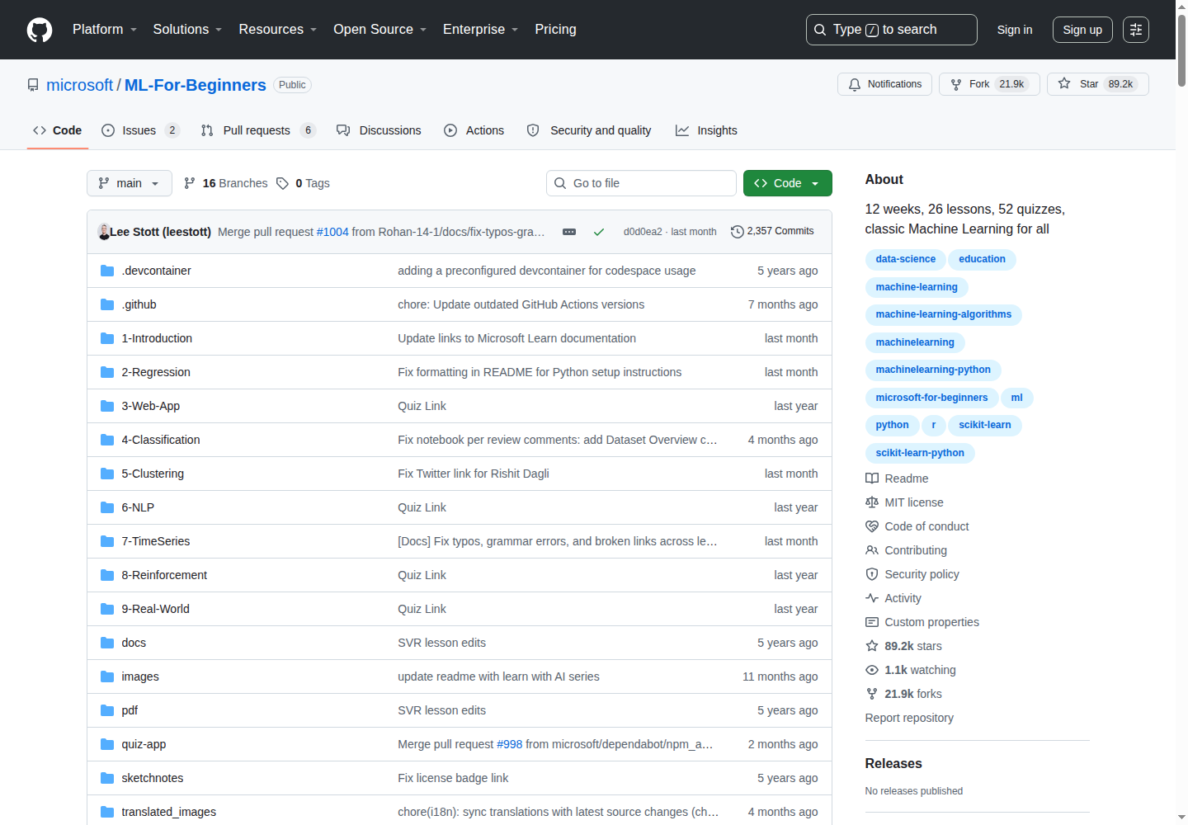Click the star icon in the Star button

coord(1064,83)
